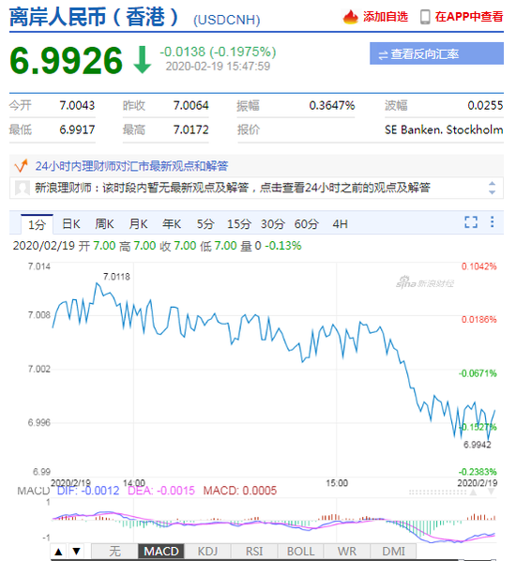Viewport: 516px width, 561px height.
Task: Click the 波幅 value 0.0255
Action: click(485, 106)
